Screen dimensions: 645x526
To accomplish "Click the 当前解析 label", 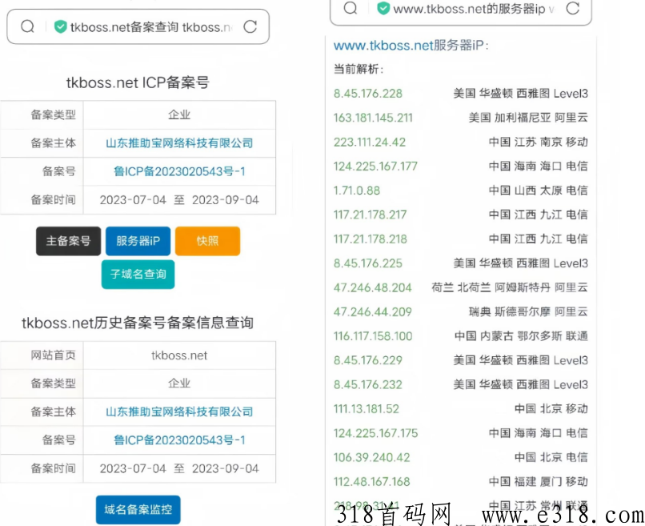I will pos(359,69).
